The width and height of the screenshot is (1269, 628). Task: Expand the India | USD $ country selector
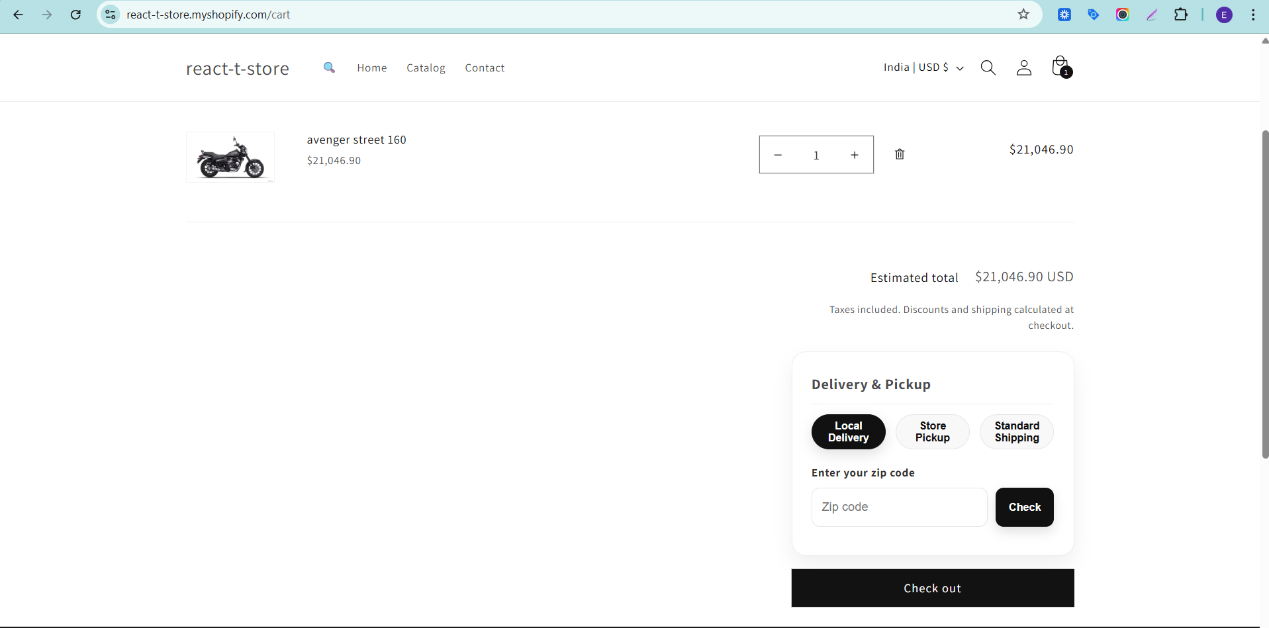[923, 67]
